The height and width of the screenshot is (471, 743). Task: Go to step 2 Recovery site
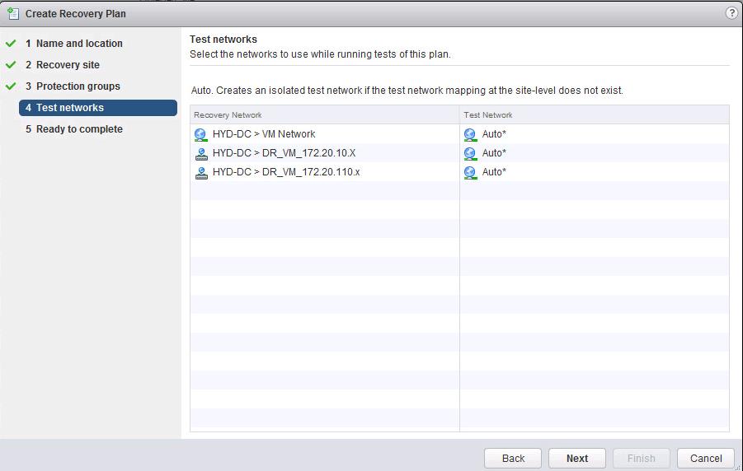[x=63, y=65]
